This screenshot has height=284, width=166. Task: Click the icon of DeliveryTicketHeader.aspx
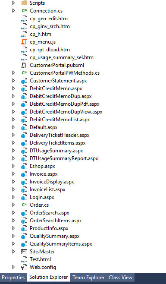click(24, 135)
